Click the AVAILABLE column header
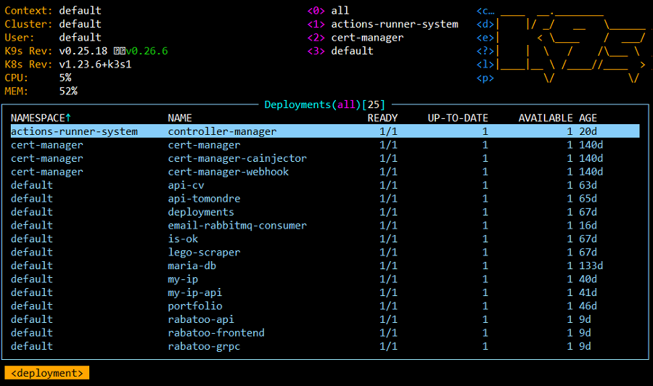653x386 pixels. coord(546,118)
